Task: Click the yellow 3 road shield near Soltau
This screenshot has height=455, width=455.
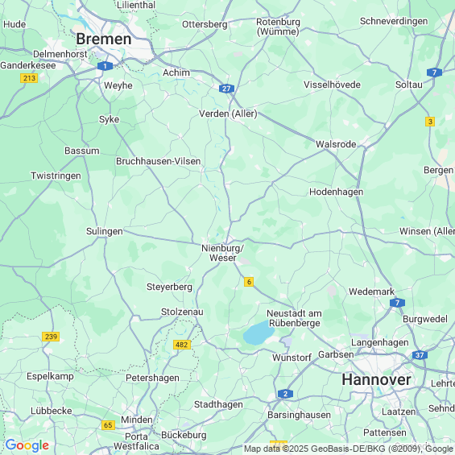Action: click(430, 122)
